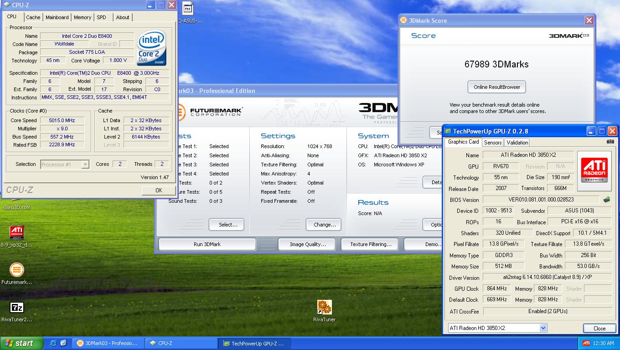Screen dimensions: 620x350
Task: Click the ATI tray icon in system tray
Action: click(x=586, y=343)
